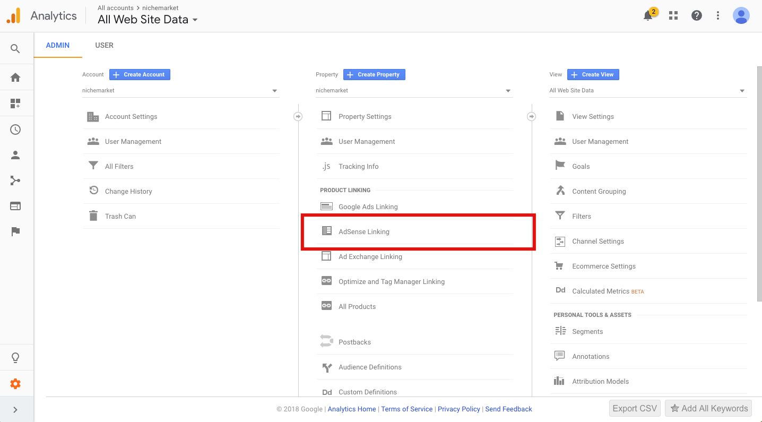Open Help question mark icon

tap(697, 15)
